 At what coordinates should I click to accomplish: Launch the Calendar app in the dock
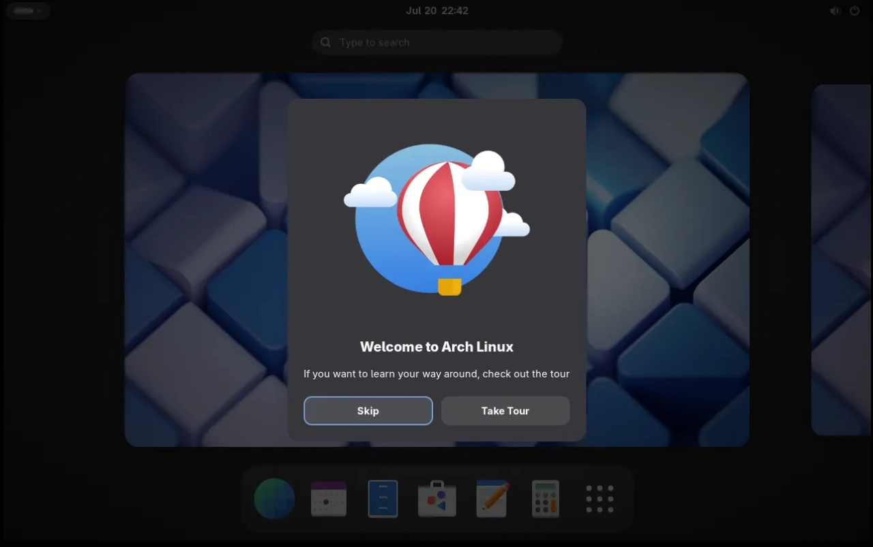point(329,499)
